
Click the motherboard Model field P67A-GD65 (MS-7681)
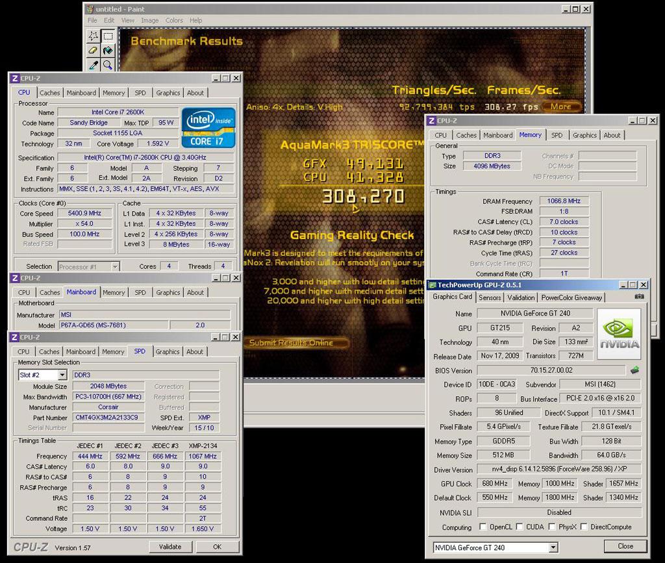tap(114, 325)
